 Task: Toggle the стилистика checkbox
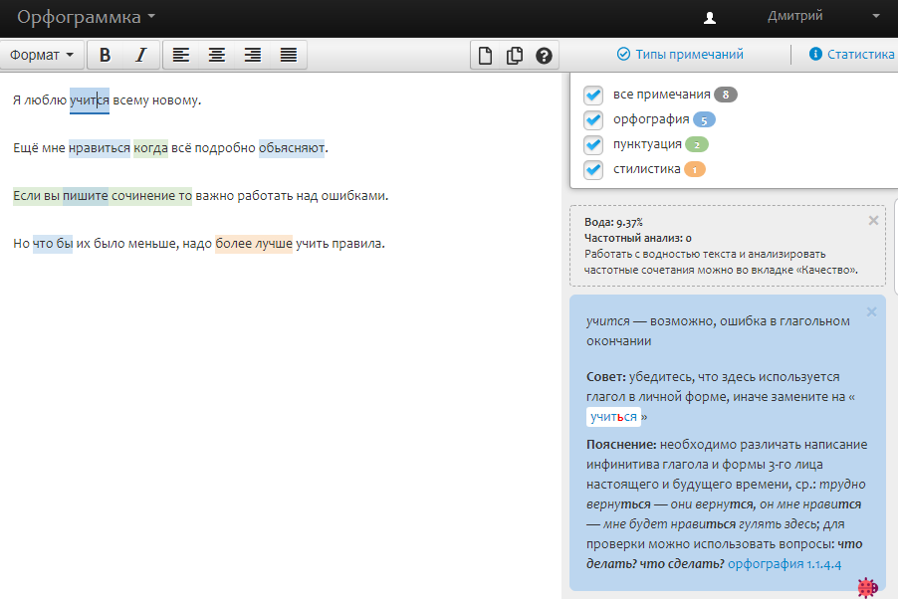tap(593, 169)
